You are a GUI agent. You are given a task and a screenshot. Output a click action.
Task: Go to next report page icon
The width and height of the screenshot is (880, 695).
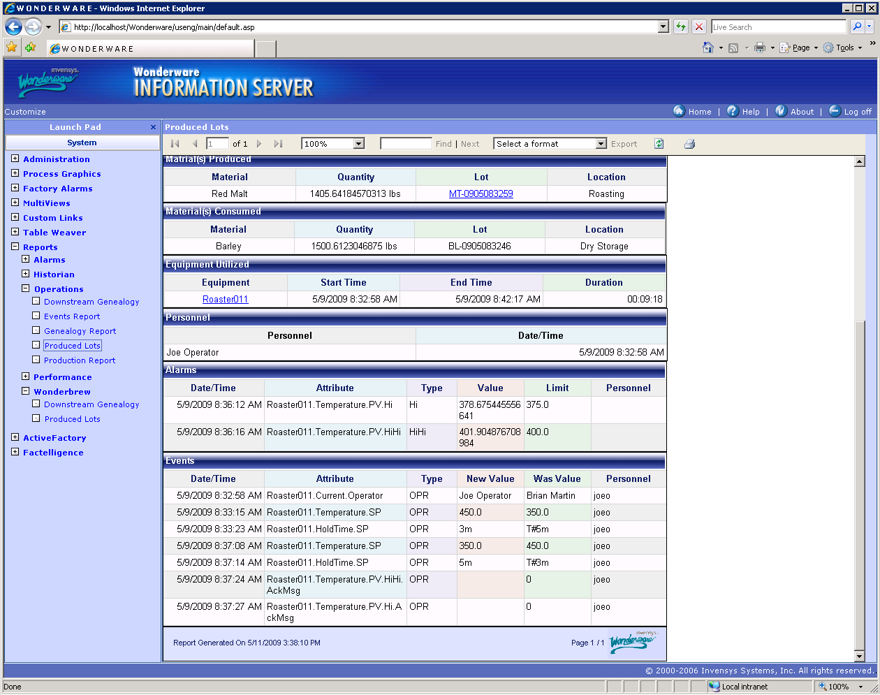click(x=259, y=144)
